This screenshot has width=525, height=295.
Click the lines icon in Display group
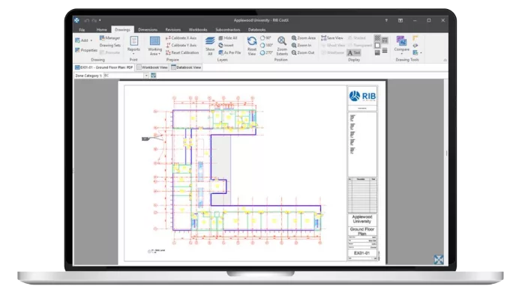click(385, 50)
